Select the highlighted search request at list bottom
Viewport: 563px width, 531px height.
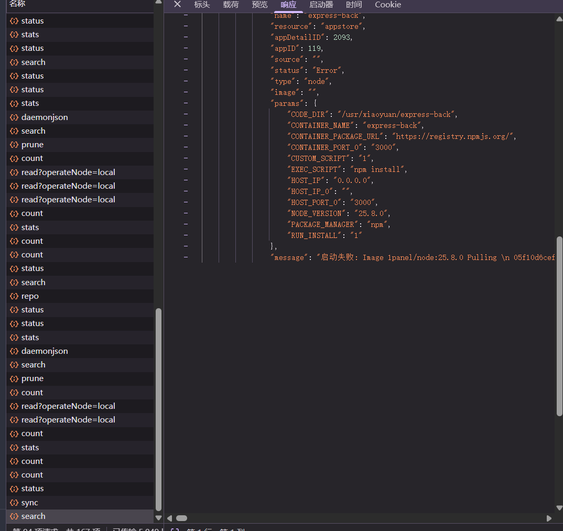pyautogui.click(x=34, y=516)
